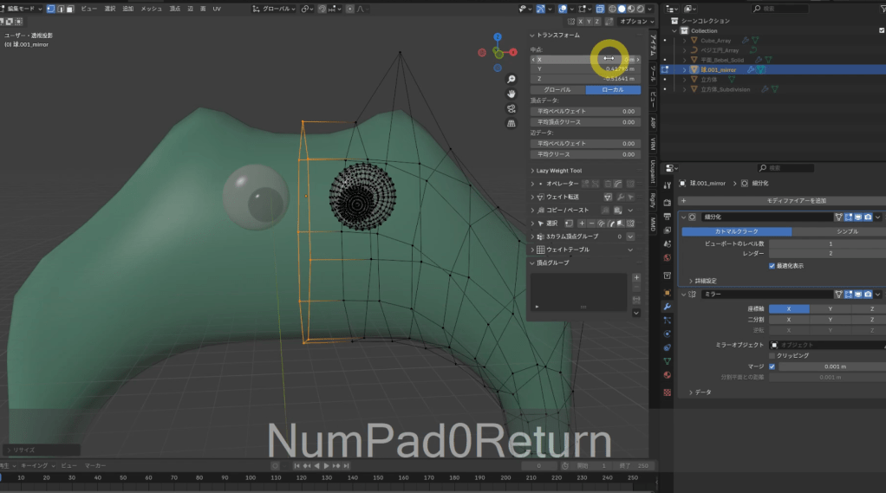Viewport: 886px width, 493px height.
Task: Open the UV menu in header
Action: tap(217, 9)
